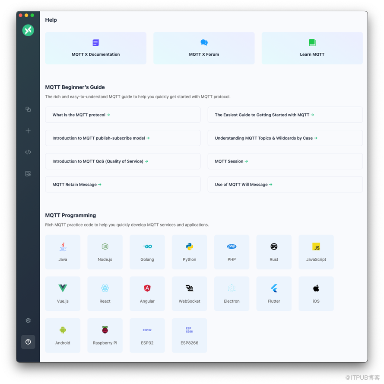
Task: Click the MQTTX logo in sidebar
Action: click(x=28, y=30)
